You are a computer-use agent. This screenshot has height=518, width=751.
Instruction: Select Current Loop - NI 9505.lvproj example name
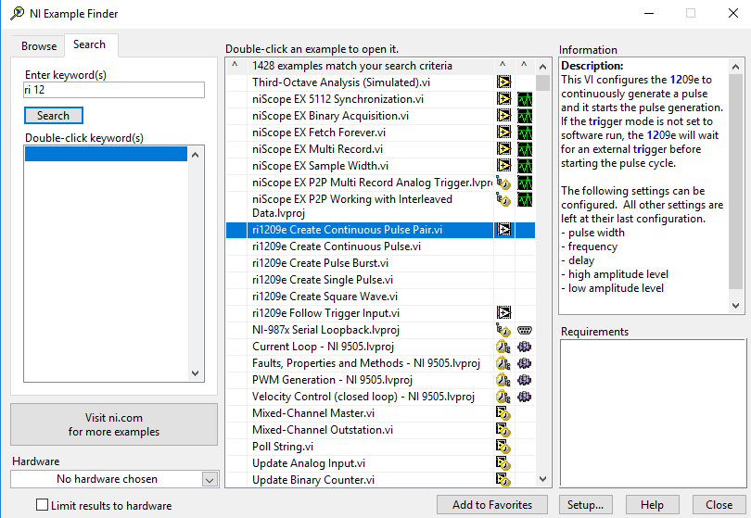(x=324, y=347)
